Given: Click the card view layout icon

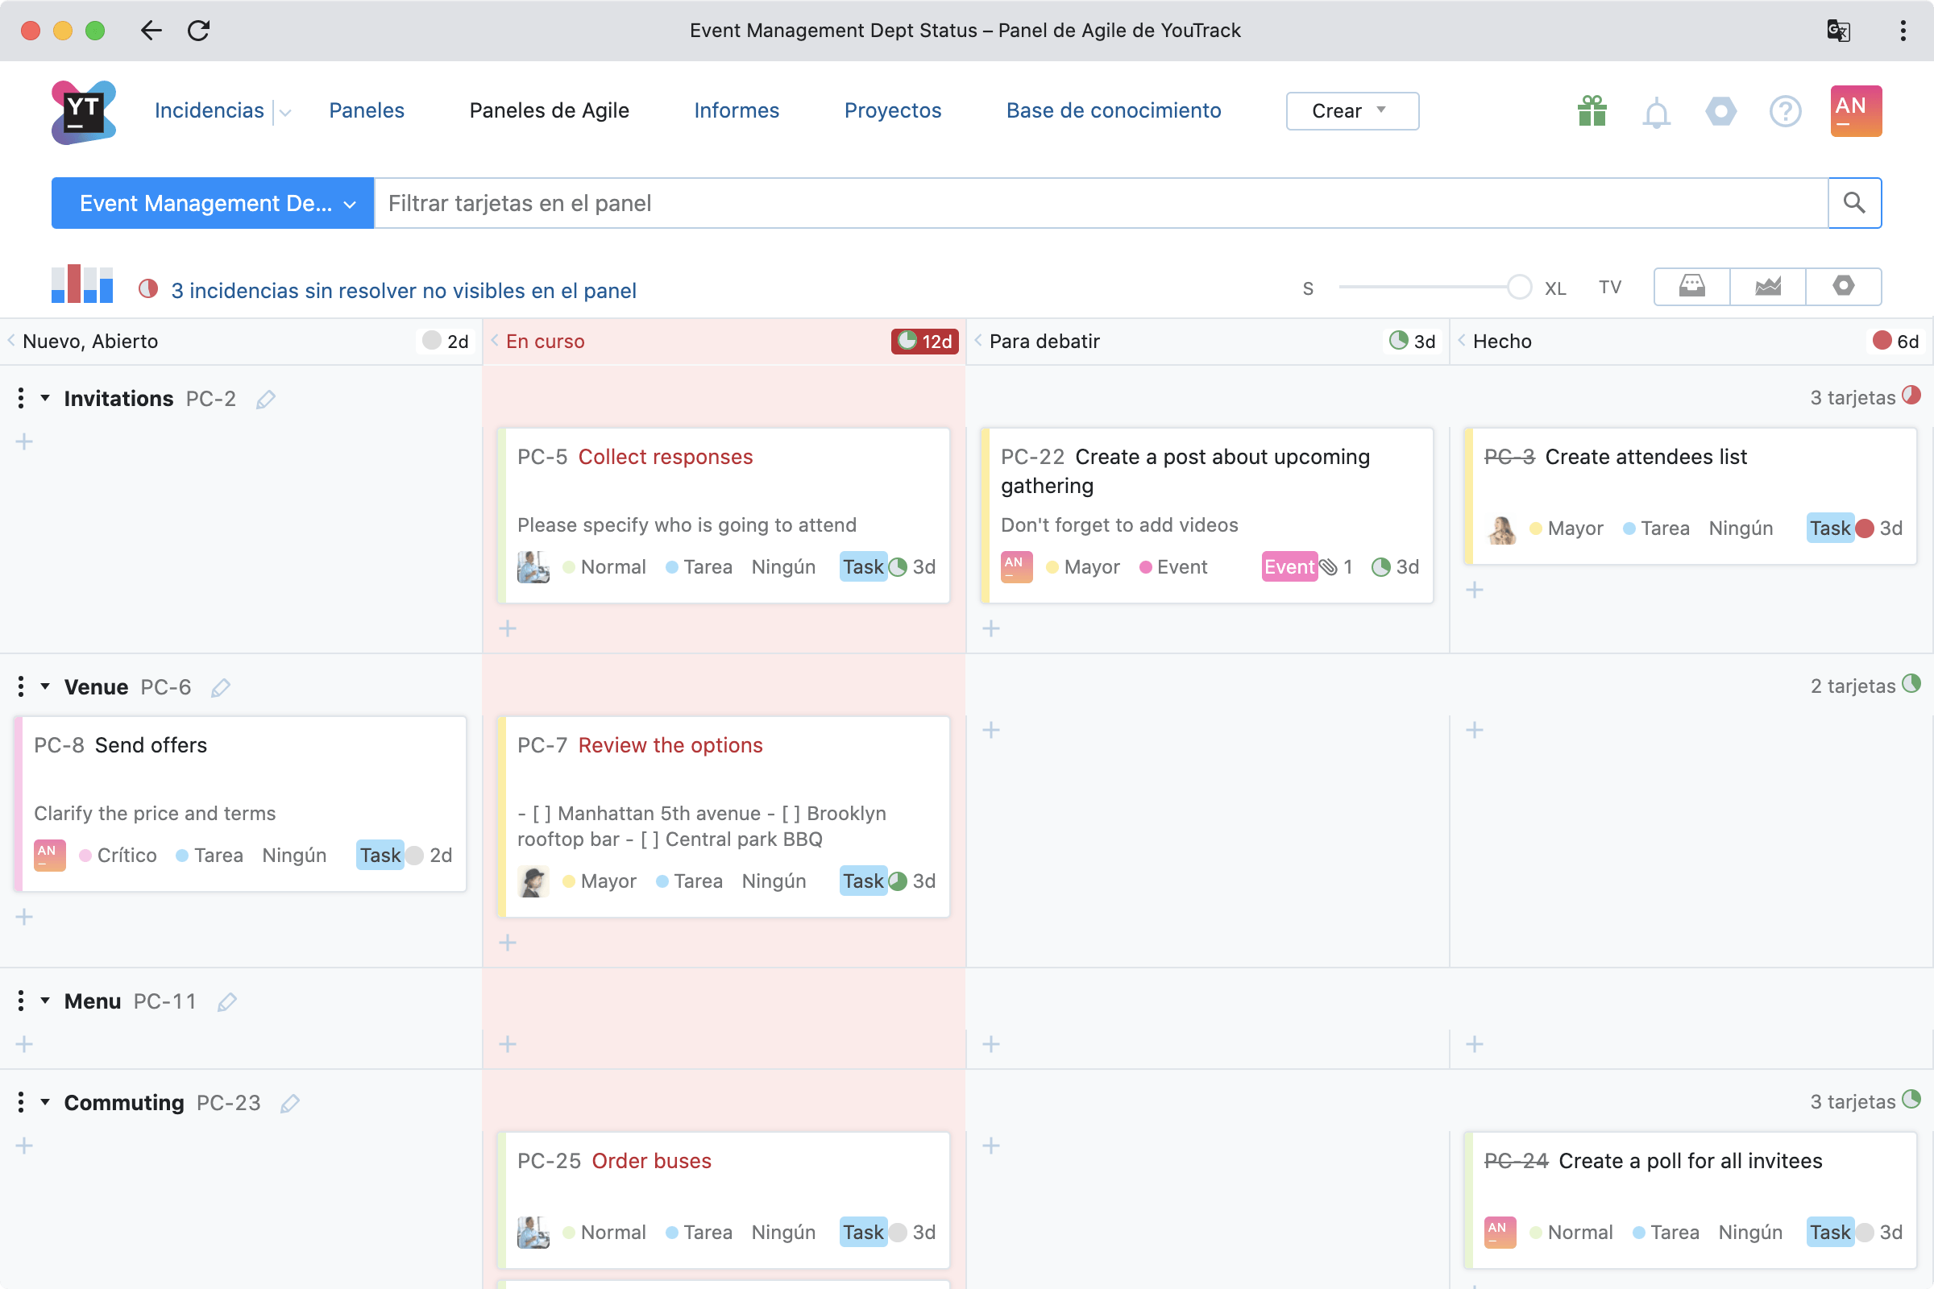Looking at the screenshot, I should tap(1692, 286).
